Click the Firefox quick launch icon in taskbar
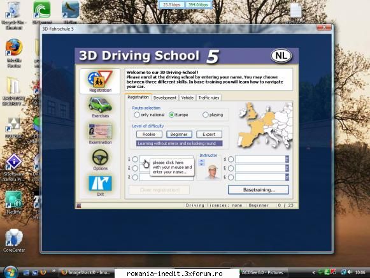Image resolution: width=370 pixels, height=278 pixels. 43,272
